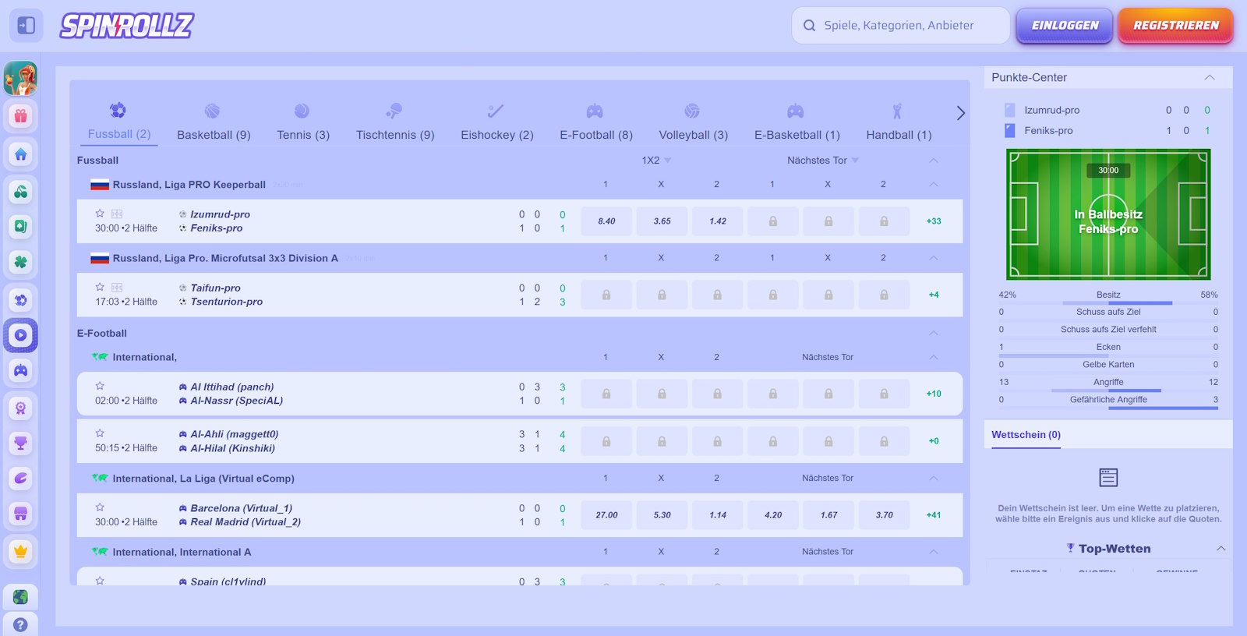Image resolution: width=1247 pixels, height=636 pixels.
Task: Click the 8.40 odds for Izumrud-pro
Action: [606, 221]
